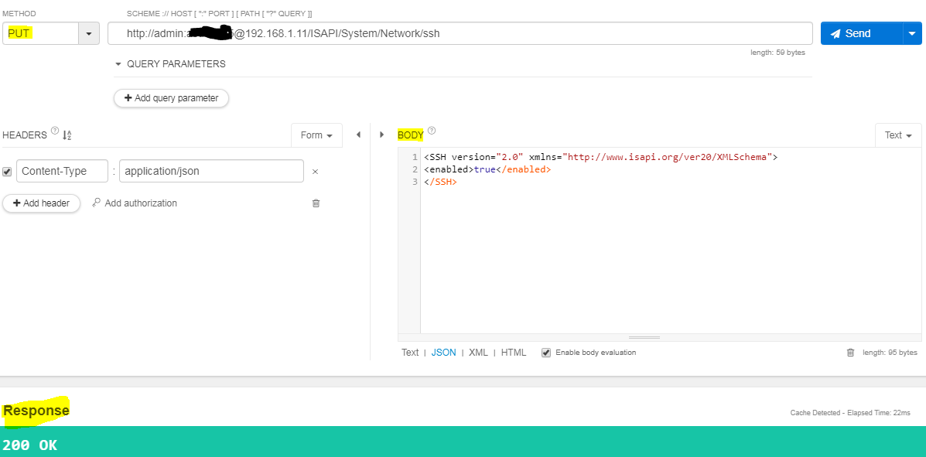
Task: Uncheck the Content-Type header checkbox
Action: [x=8, y=172]
